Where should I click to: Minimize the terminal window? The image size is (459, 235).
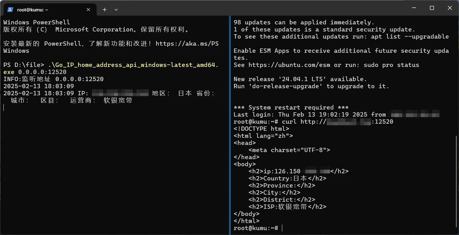tap(414, 8)
